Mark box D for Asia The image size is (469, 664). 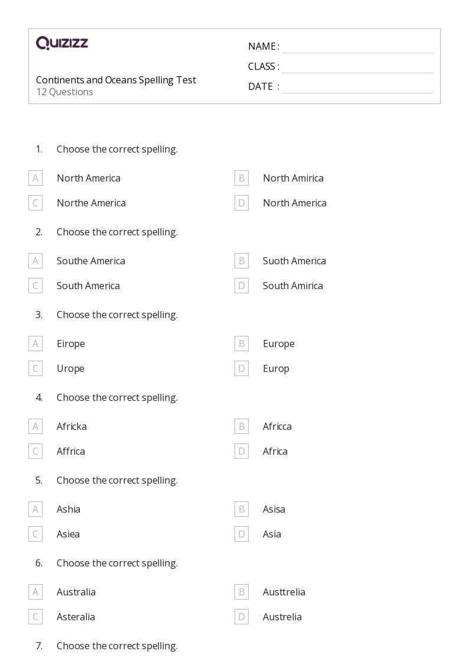pos(242,534)
